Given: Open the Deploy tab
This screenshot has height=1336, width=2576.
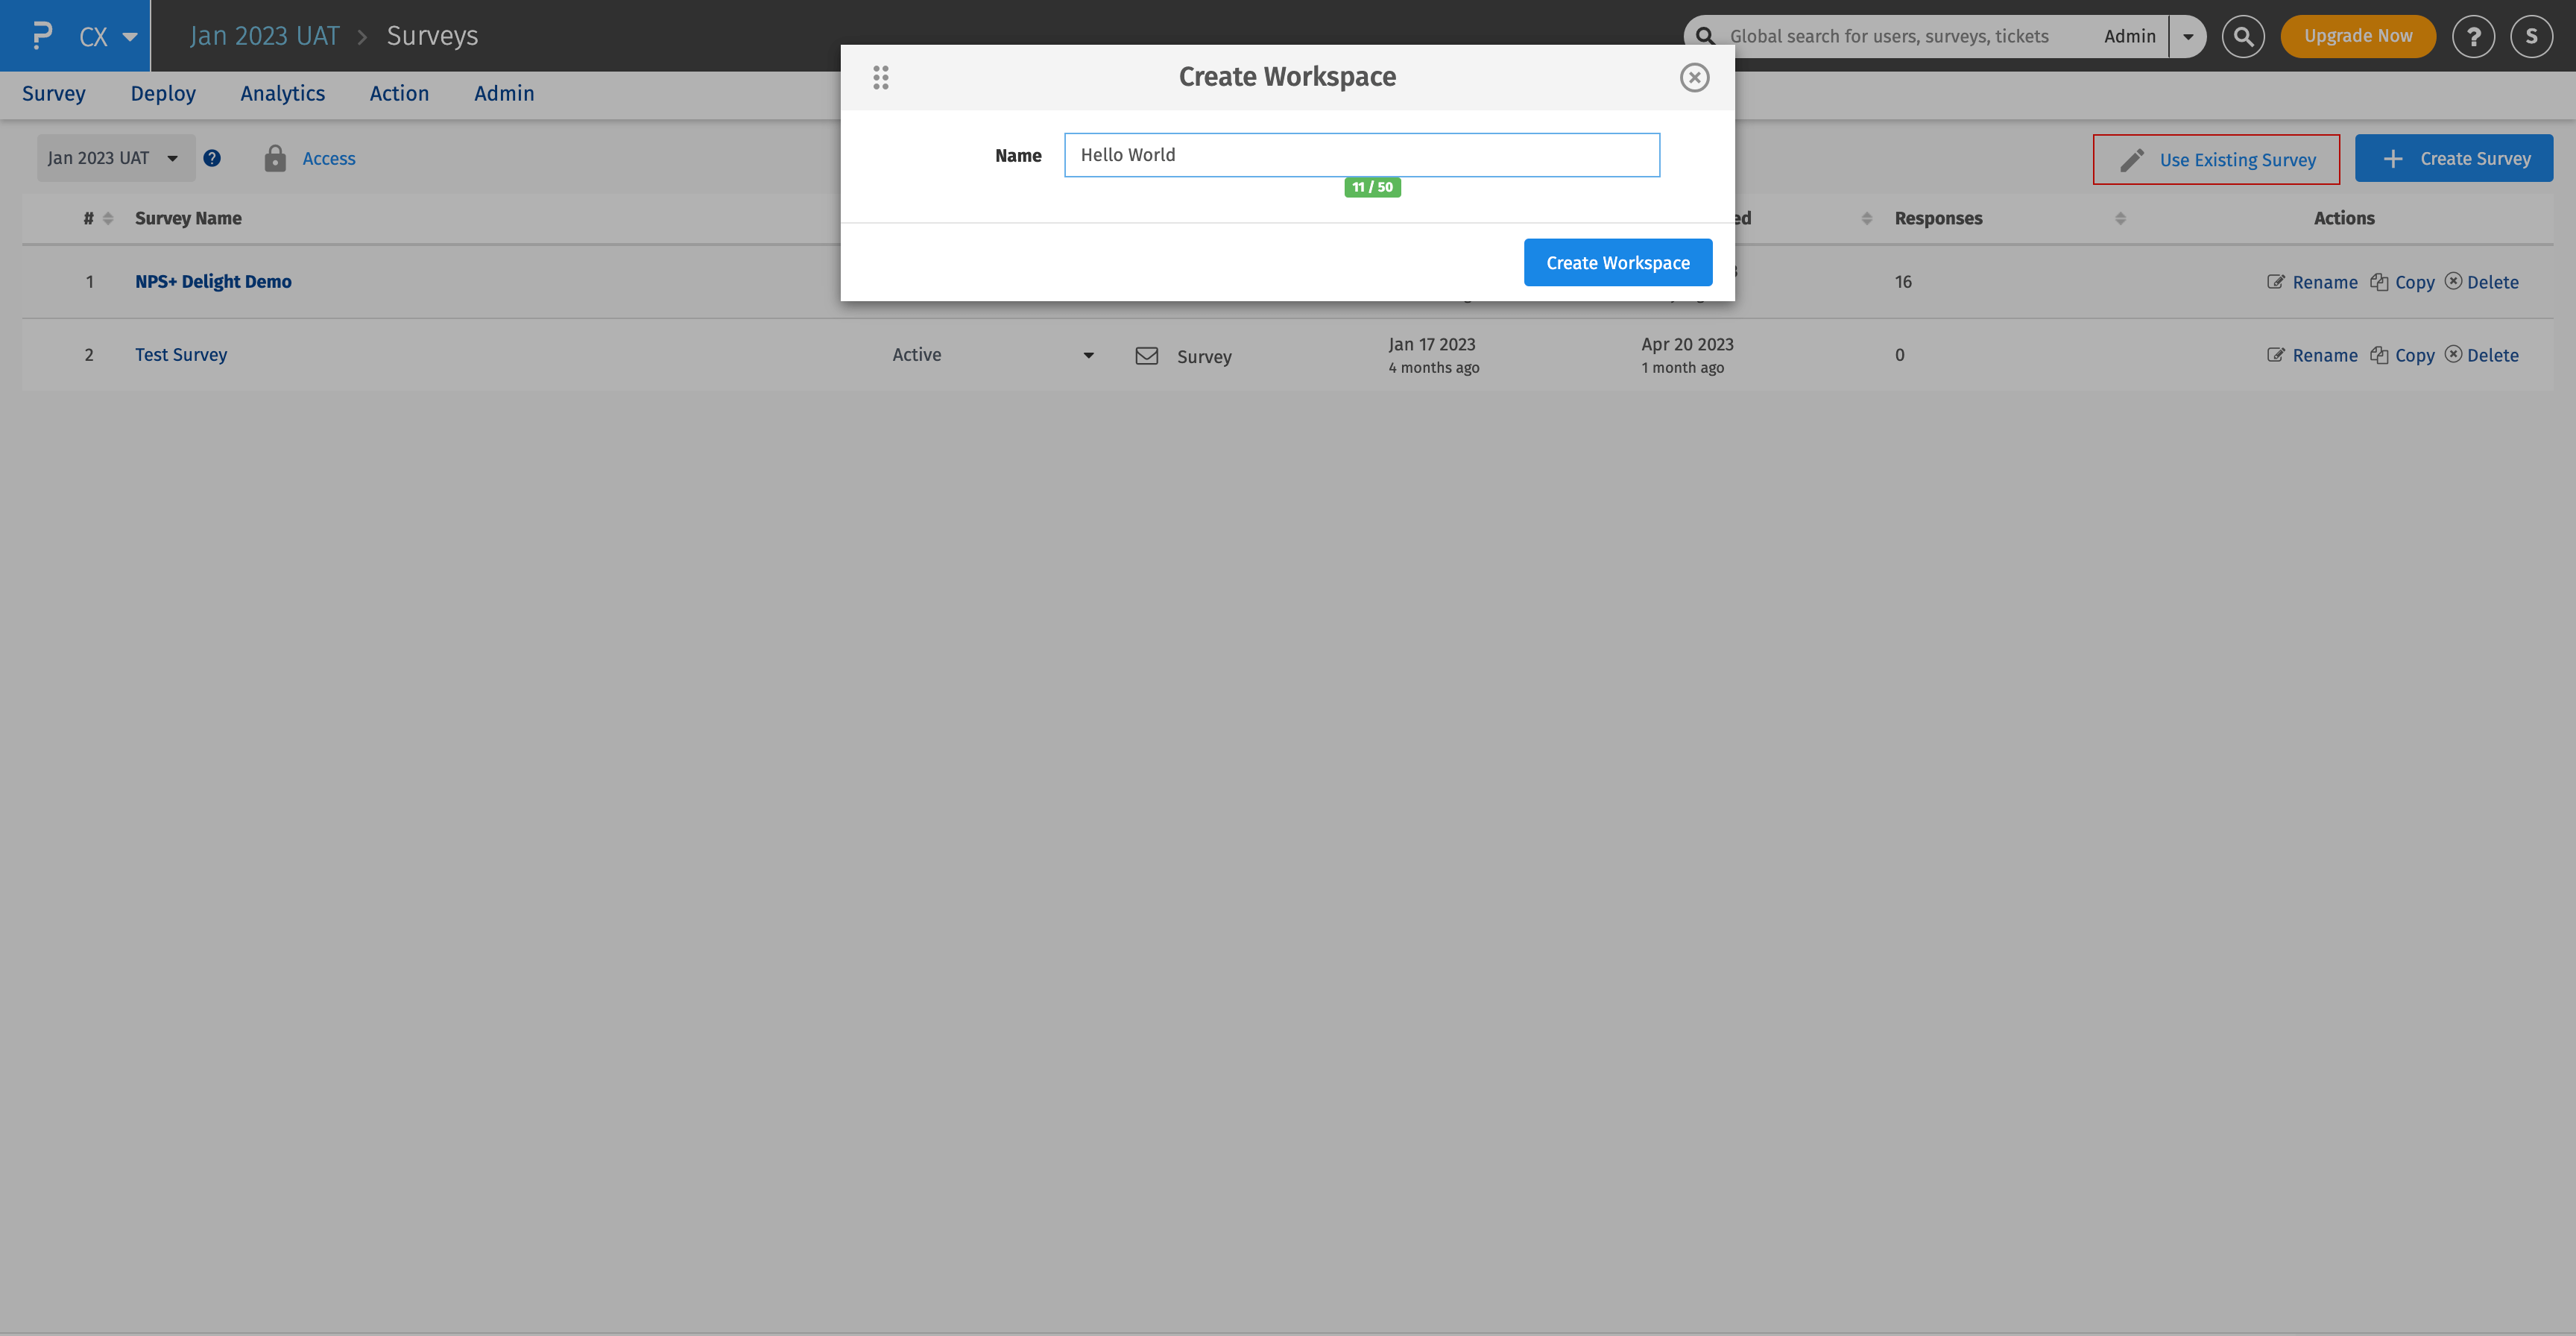Looking at the screenshot, I should click(x=162, y=93).
